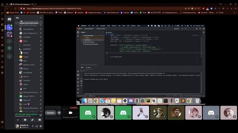Click main.py editor tab in PyCharm stream
The width and height of the screenshot is (238, 133).
(x=109, y=32)
